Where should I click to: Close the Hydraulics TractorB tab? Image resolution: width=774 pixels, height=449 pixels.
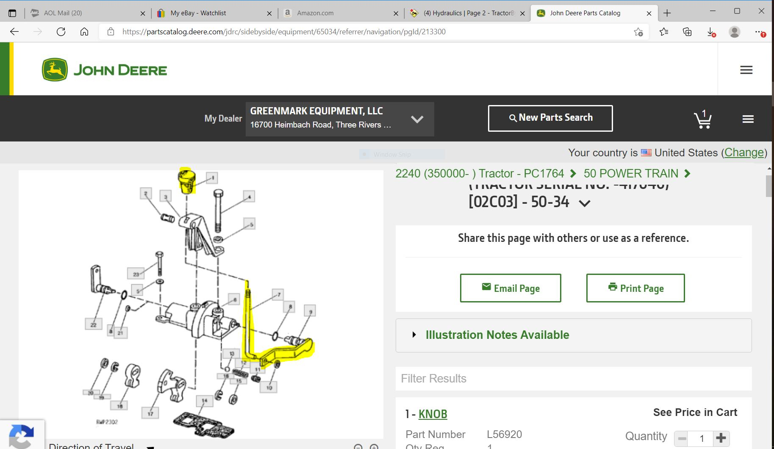click(522, 13)
